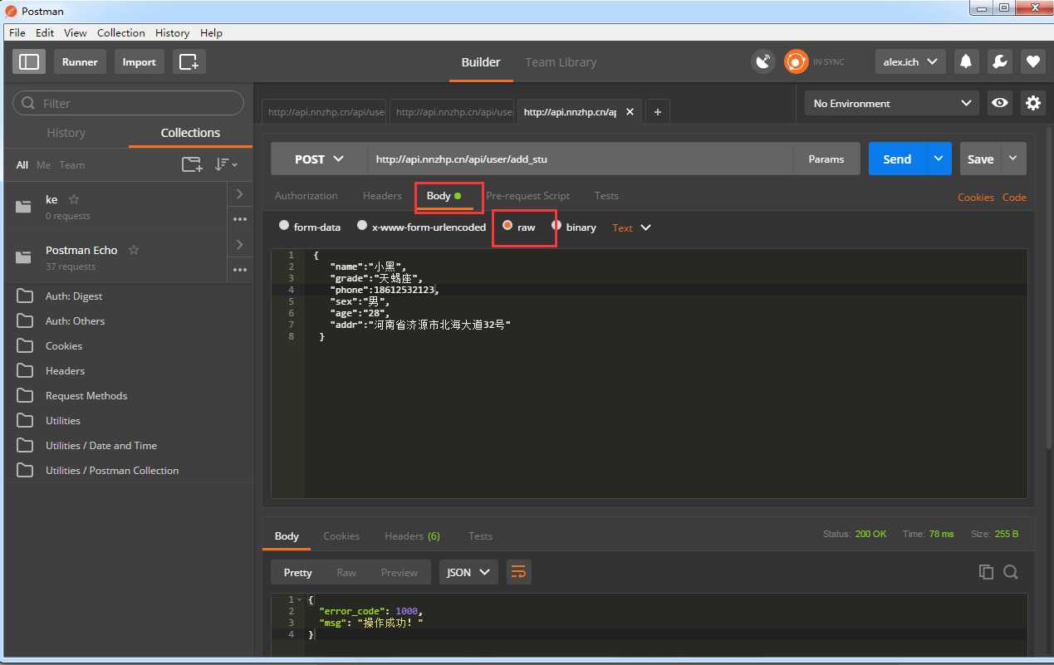
Task: Expand the Postman Echo collection arrow
Action: (x=240, y=244)
